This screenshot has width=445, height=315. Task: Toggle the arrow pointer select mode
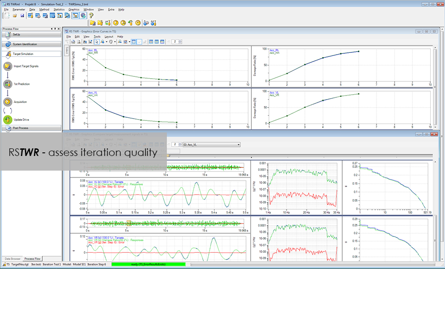pyautogui.click(x=97, y=42)
